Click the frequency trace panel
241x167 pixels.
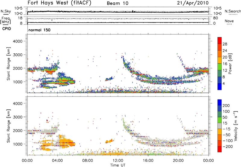click(x=118, y=20)
